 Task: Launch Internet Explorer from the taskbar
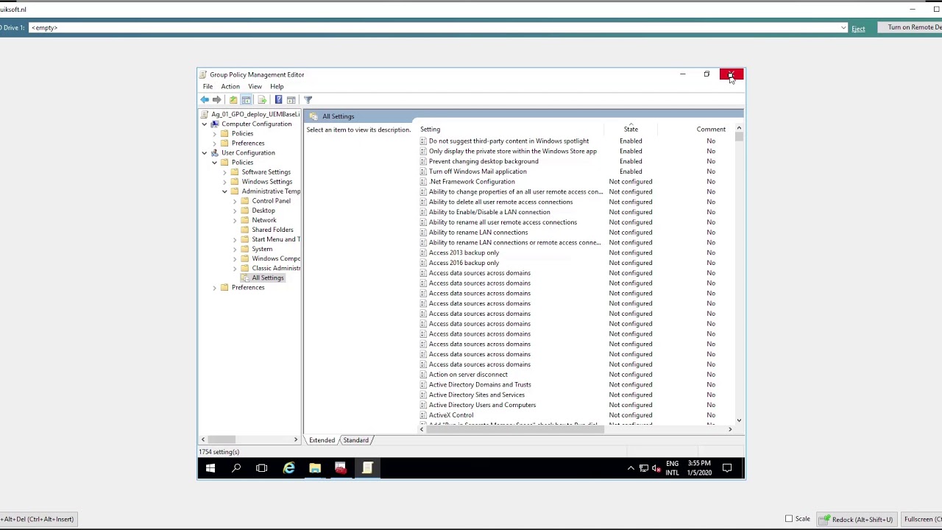289,468
